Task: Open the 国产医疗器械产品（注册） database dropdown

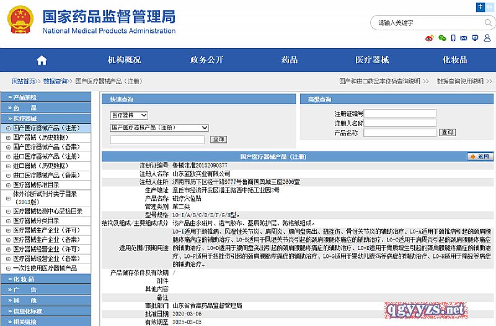Action: click(159, 127)
